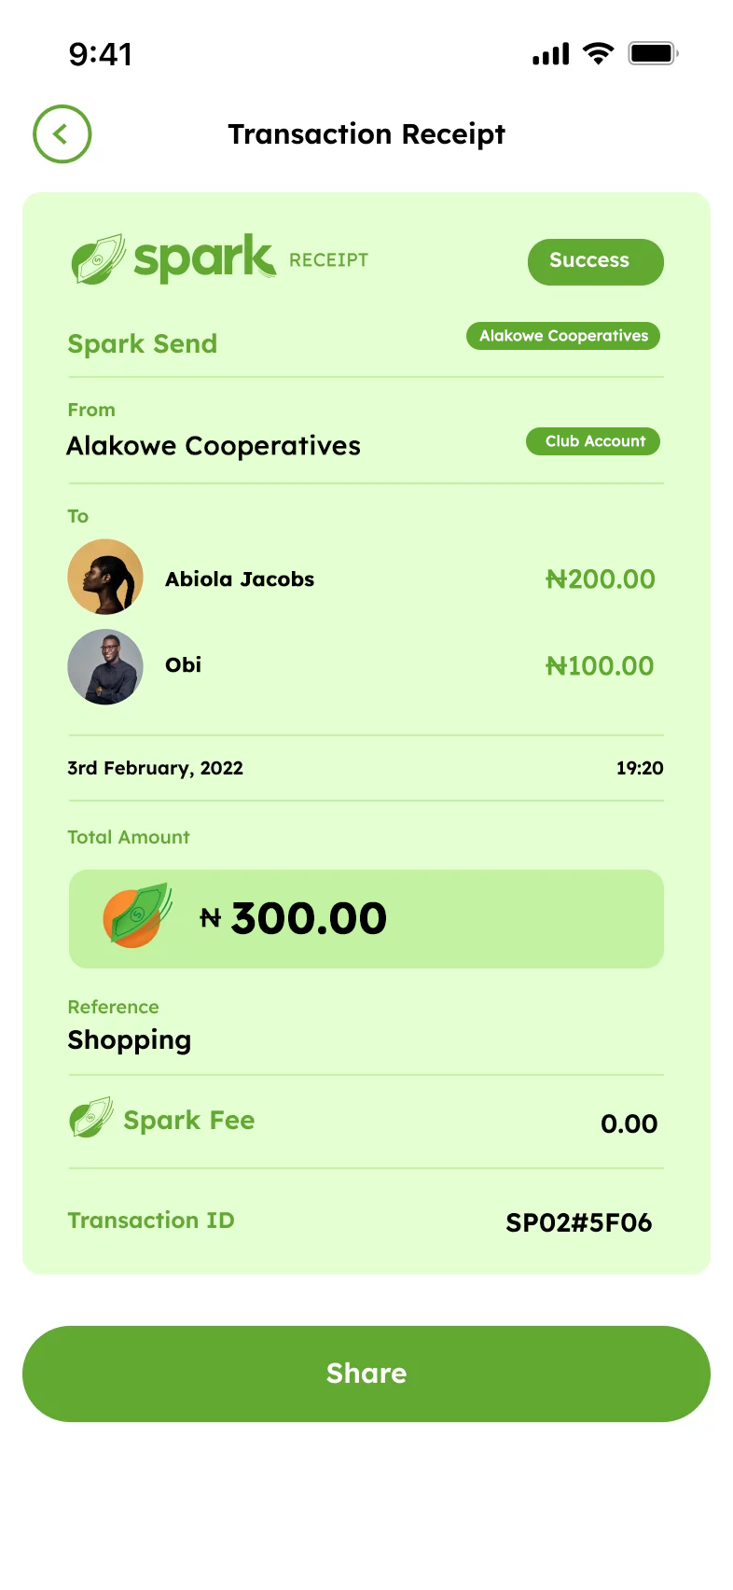Image resolution: width=733 pixels, height=1590 pixels.
Task: Tap the Wi-Fi status icon
Action: pos(598,53)
